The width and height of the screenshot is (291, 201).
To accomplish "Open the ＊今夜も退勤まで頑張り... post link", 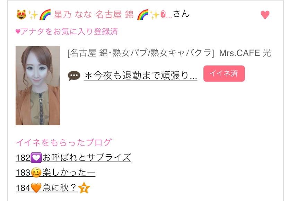I will click(141, 76).
